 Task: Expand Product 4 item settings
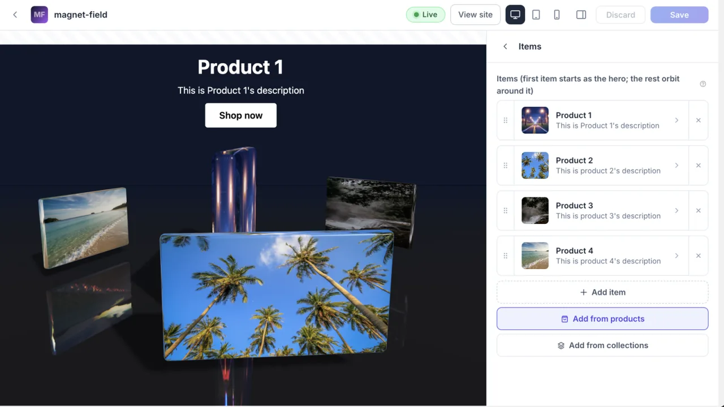pos(676,256)
